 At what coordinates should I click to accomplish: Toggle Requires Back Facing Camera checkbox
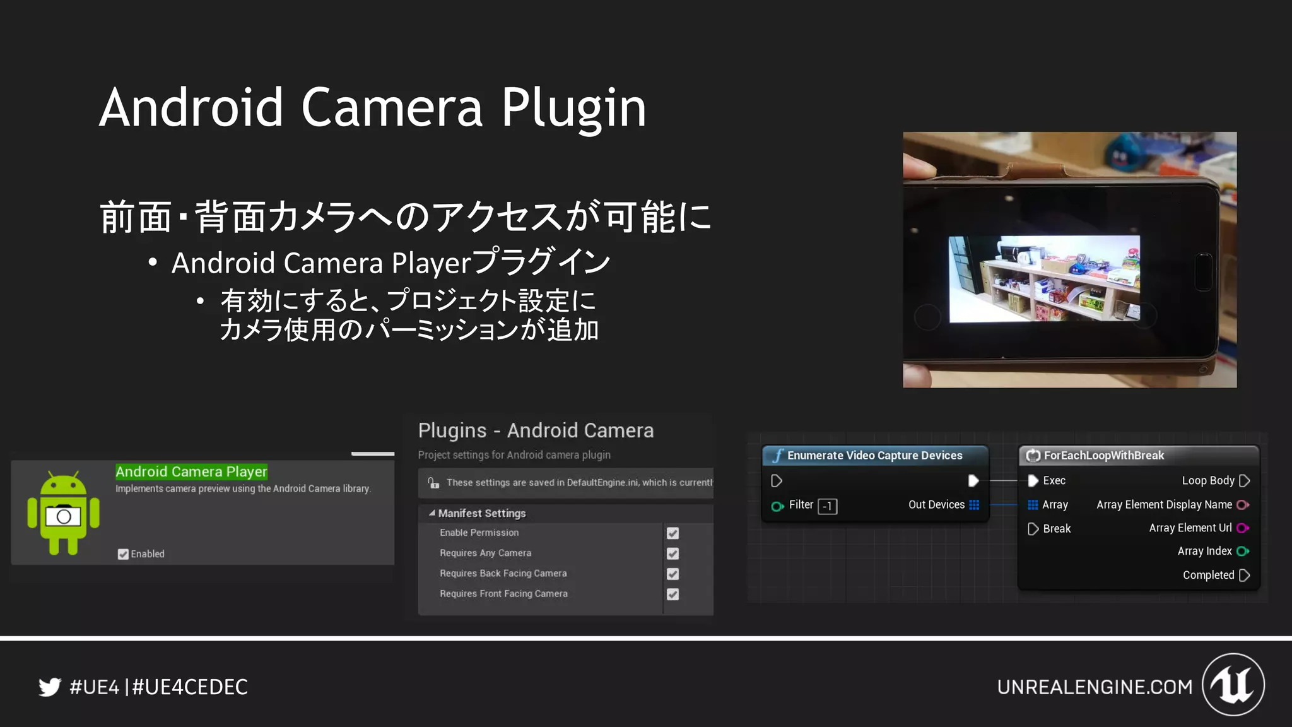pos(672,574)
